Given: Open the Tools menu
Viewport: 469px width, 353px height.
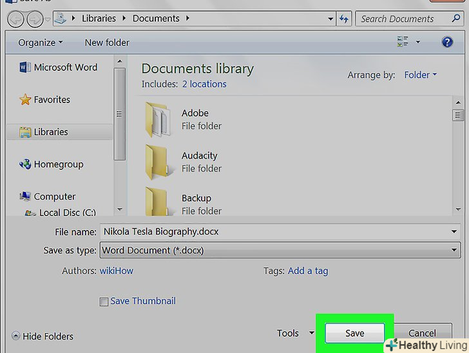Looking at the screenshot, I should pyautogui.click(x=294, y=333).
